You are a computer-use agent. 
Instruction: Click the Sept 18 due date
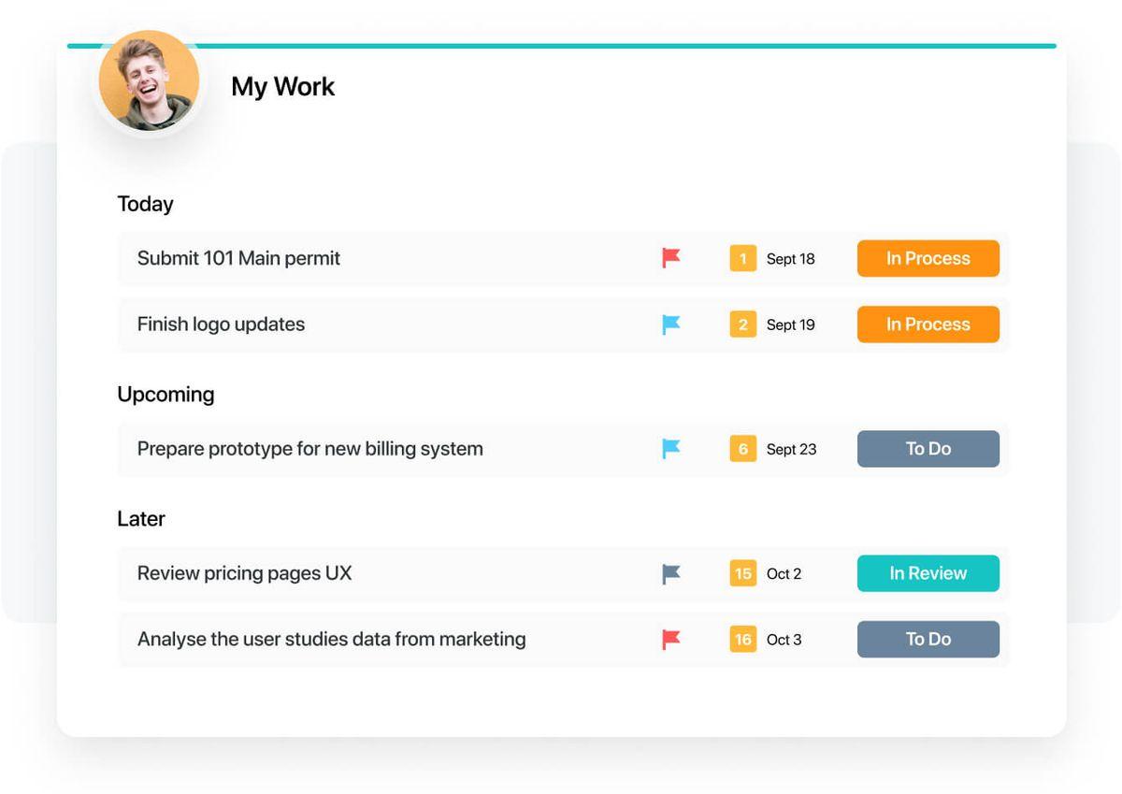click(791, 259)
